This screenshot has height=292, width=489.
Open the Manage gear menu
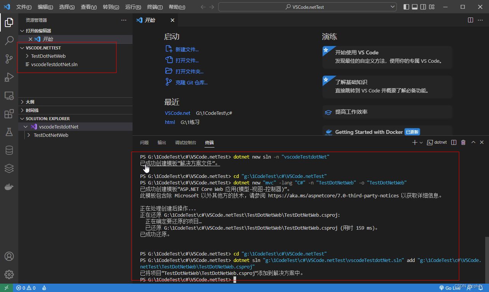[9, 275]
